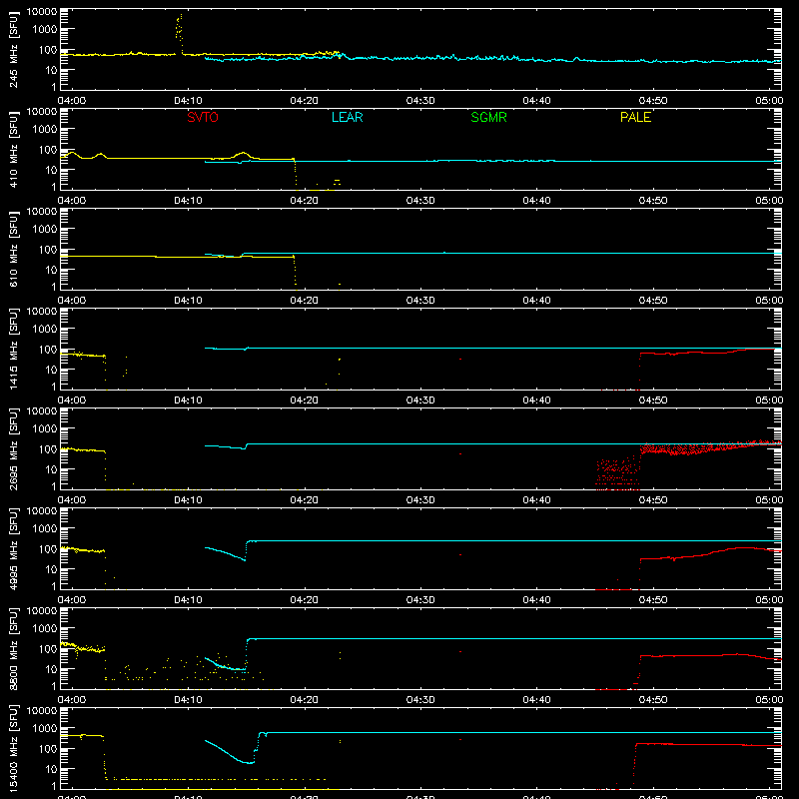Viewport: 799px width, 799px height.
Task: Select the 15400 MHz [SFU] axis label
Action: (14, 748)
